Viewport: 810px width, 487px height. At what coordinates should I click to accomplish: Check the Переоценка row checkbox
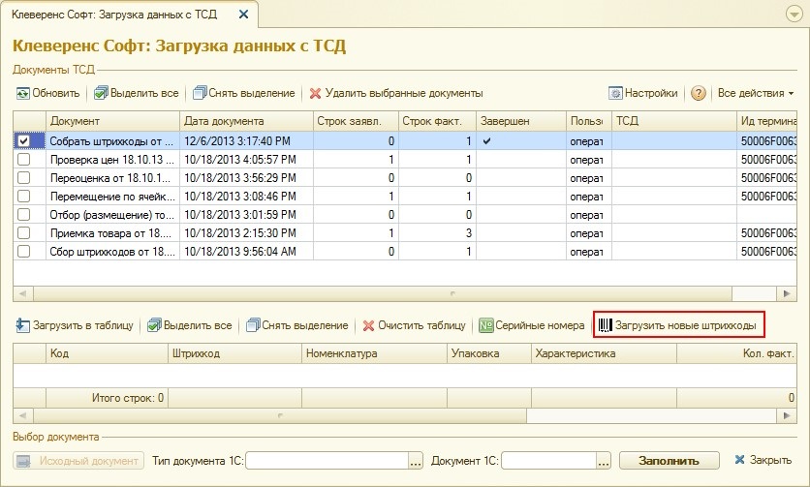click(24, 177)
